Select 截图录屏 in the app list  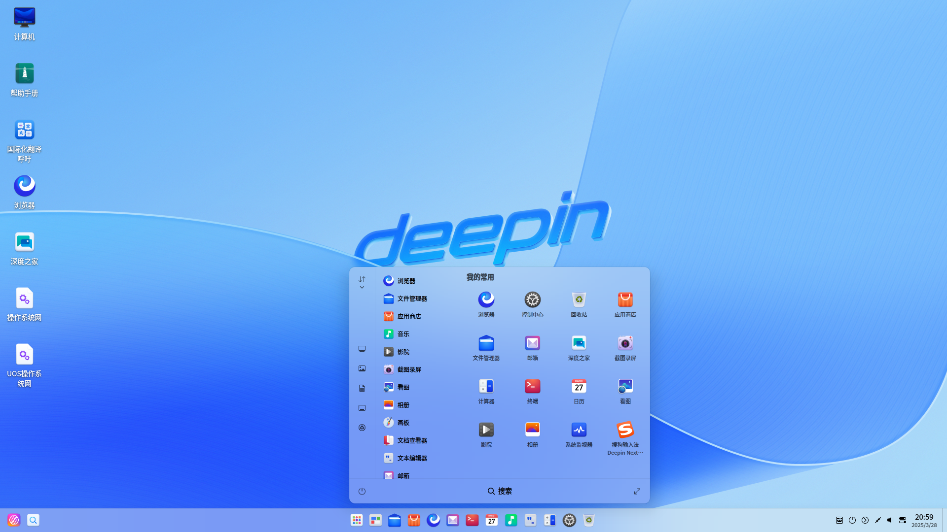[x=417, y=369]
